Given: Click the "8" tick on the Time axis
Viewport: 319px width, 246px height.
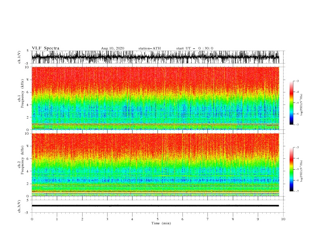Looking at the screenshot, I should click(233, 219).
